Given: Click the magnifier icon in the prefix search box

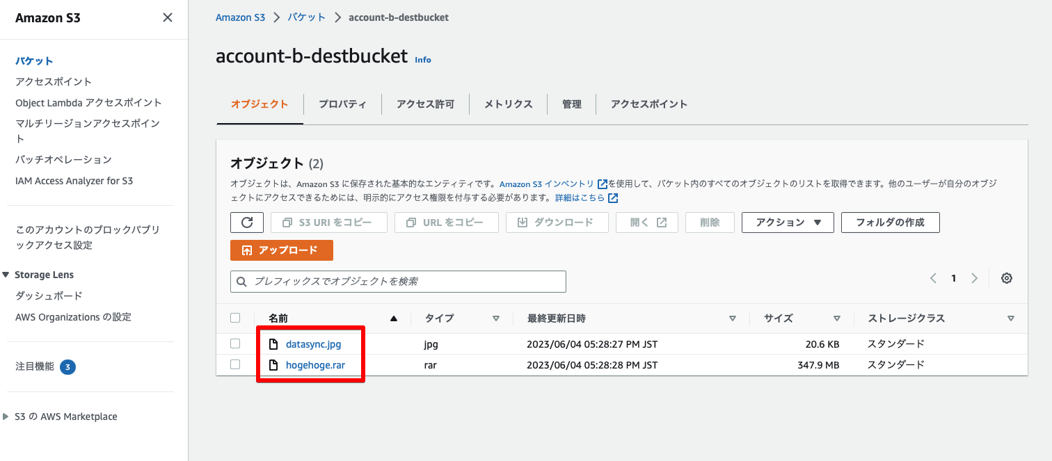Looking at the screenshot, I should pyautogui.click(x=242, y=282).
